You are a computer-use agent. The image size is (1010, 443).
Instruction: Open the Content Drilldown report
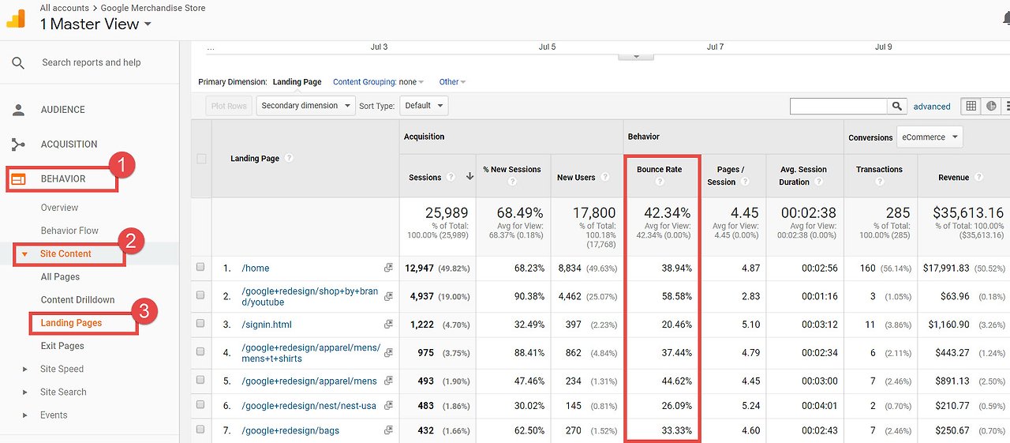(78, 300)
